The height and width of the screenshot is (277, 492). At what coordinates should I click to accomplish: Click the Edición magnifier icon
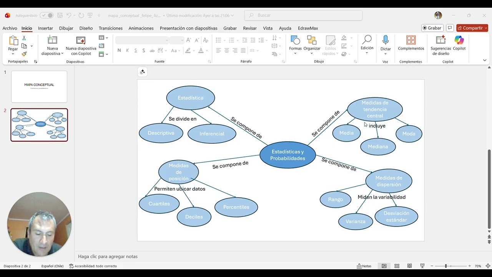coord(367,40)
